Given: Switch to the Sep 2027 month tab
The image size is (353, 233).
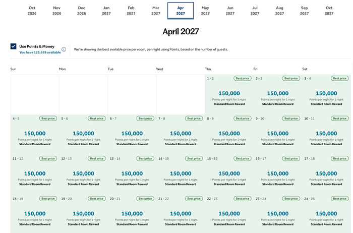Looking at the screenshot, I should pos(305,11).
